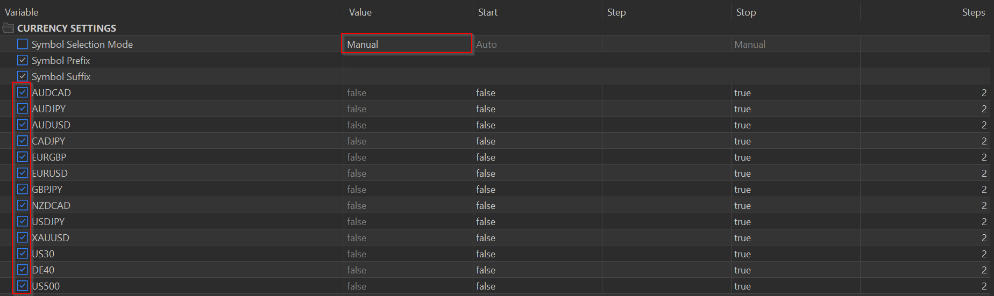This screenshot has width=994, height=296.
Task: Uncheck the Symbol Prefix checkbox
Action: pos(22,60)
